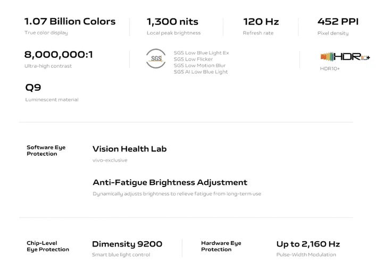Click the SGS Low Blue Light Ex line
The height and width of the screenshot is (271, 383).
point(201,53)
